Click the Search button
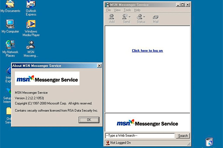Screen dimensions: 223x148 (x=183, y=136)
